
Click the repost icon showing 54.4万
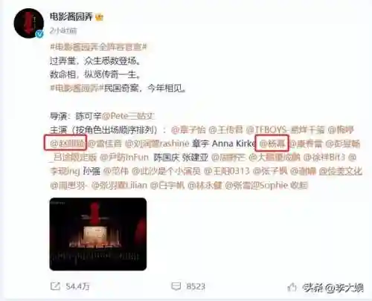point(55,286)
